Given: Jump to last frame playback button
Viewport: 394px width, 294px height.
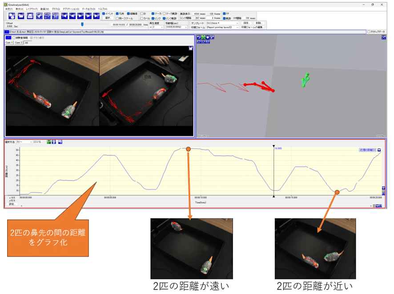Looking at the screenshot, I should 96,16.
